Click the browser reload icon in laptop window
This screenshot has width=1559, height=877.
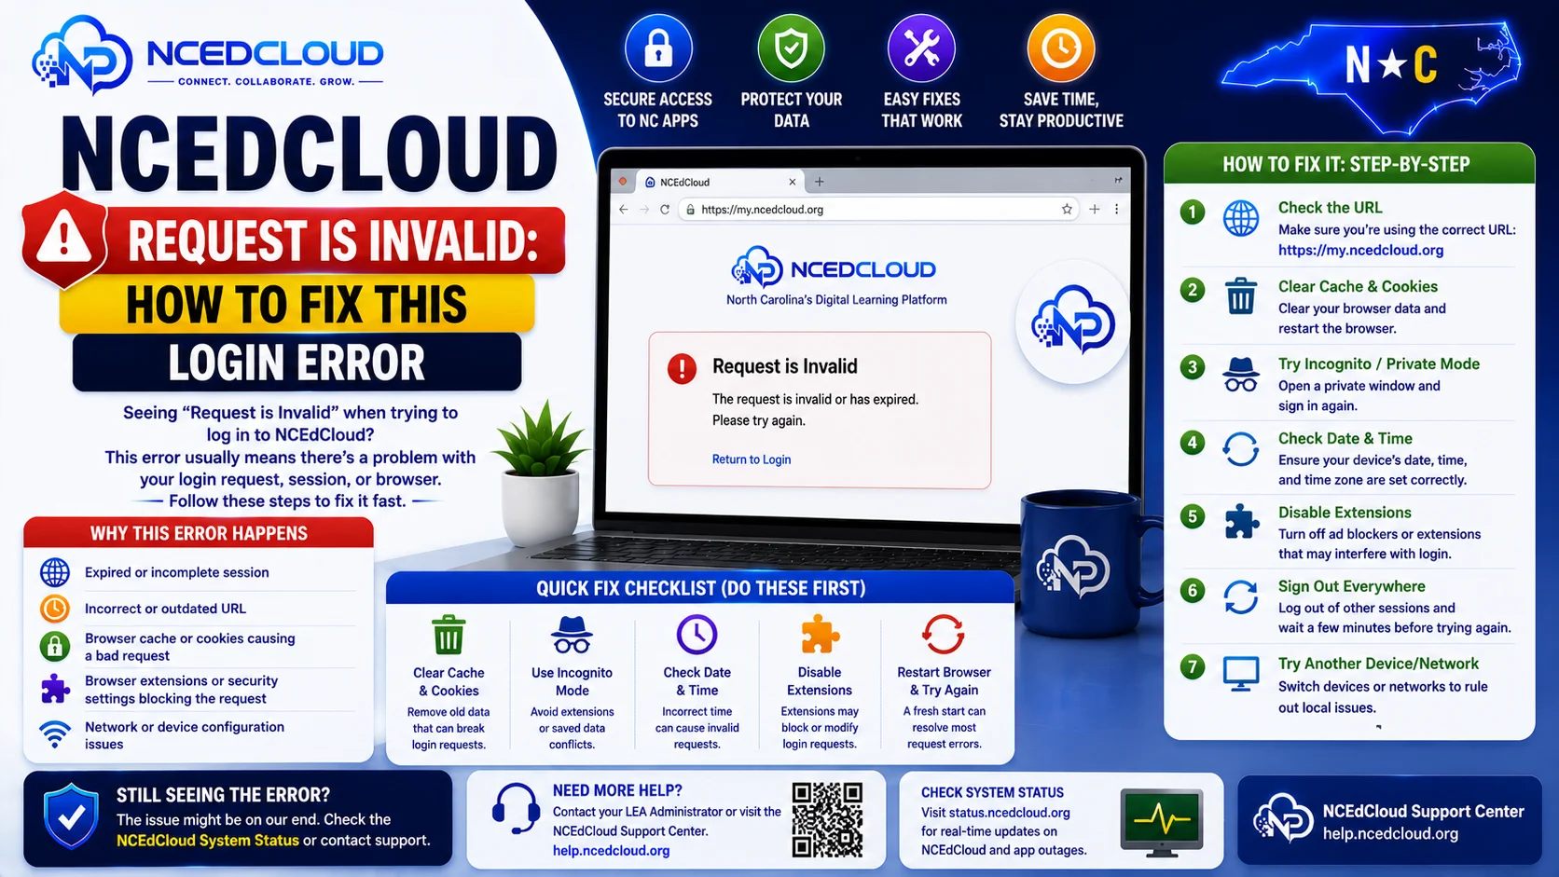pos(665,210)
